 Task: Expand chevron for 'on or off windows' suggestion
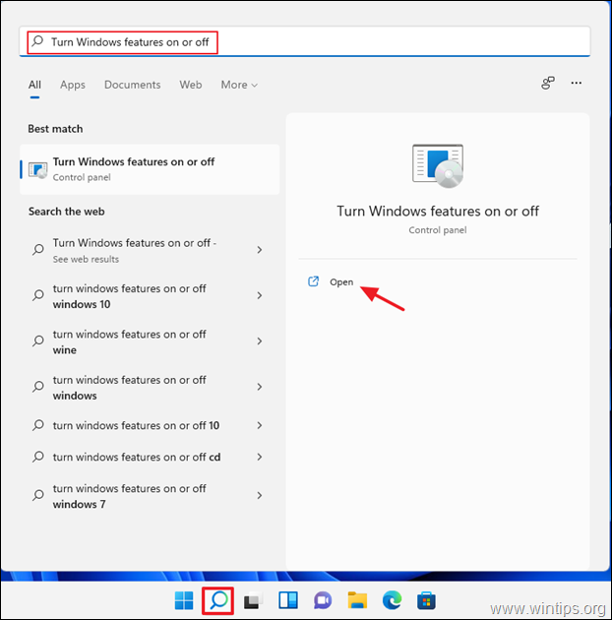coord(260,387)
